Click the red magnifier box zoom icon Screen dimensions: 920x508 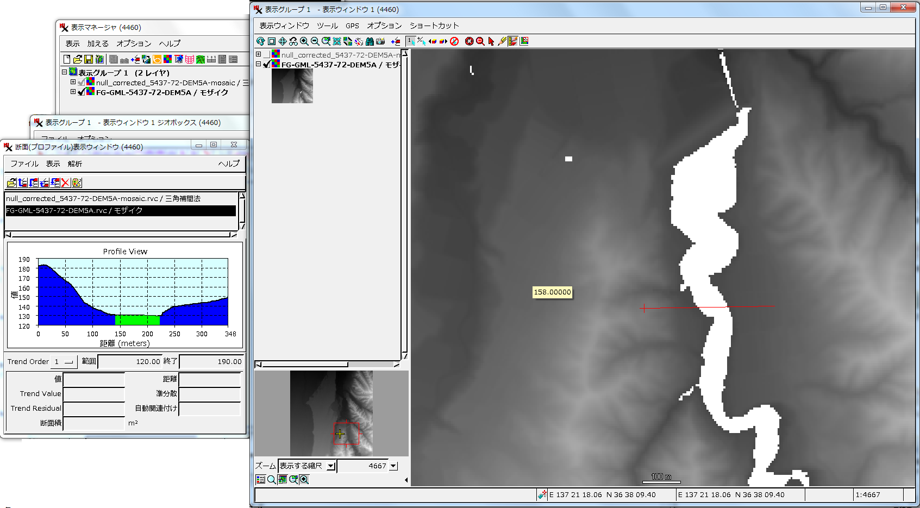pyautogui.click(x=480, y=41)
